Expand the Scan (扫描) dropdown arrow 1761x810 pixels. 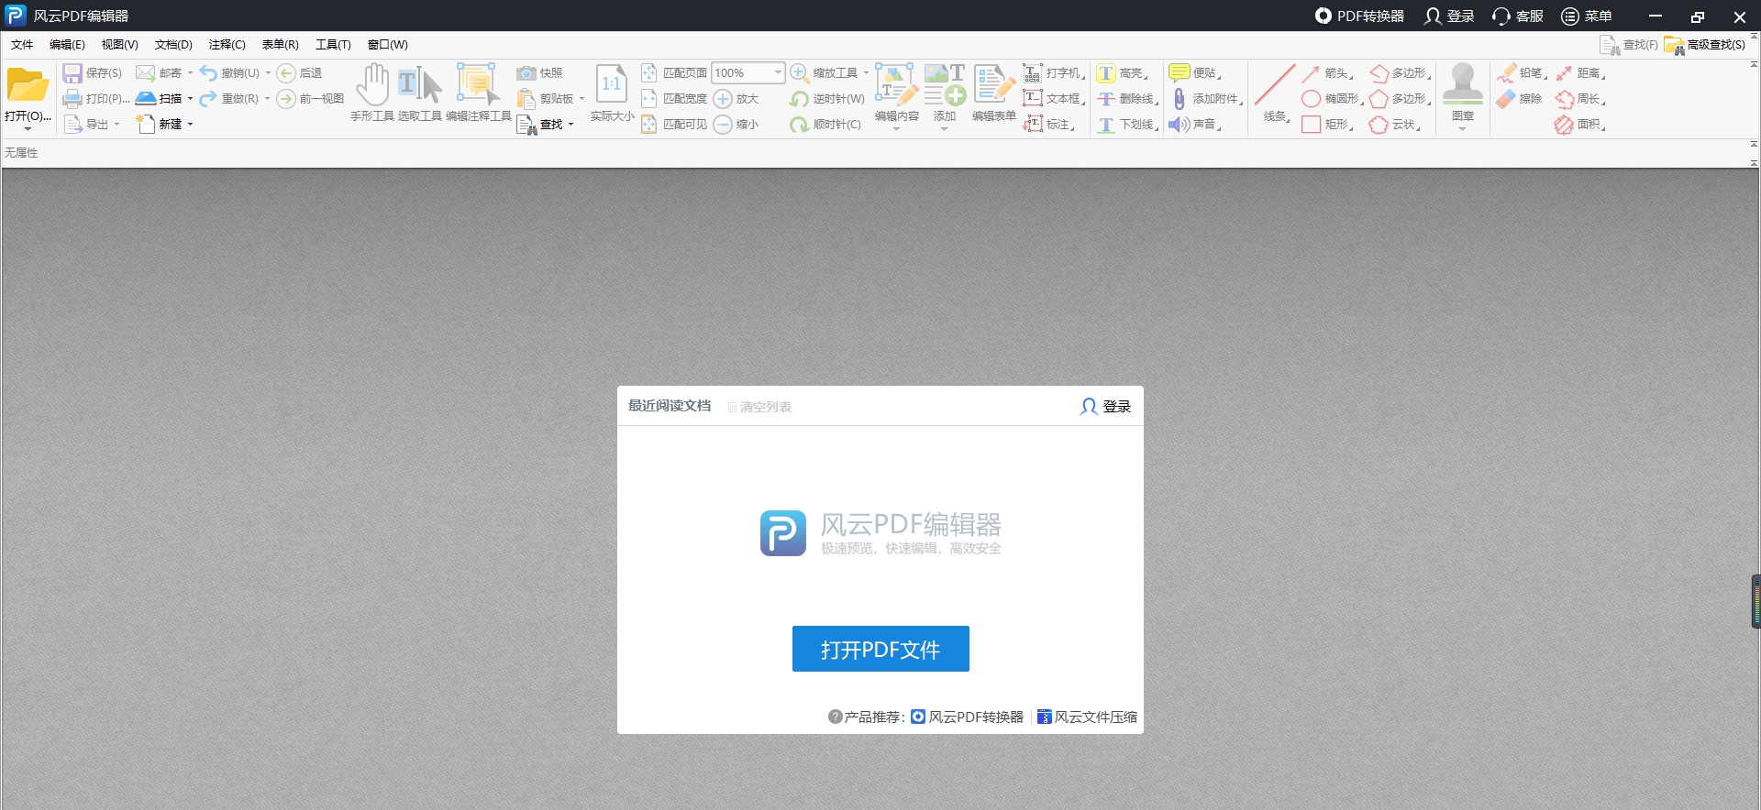(190, 99)
